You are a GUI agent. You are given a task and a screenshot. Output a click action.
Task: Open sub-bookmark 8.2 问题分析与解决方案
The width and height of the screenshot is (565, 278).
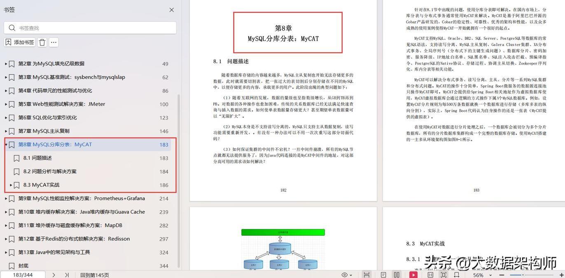50,172
